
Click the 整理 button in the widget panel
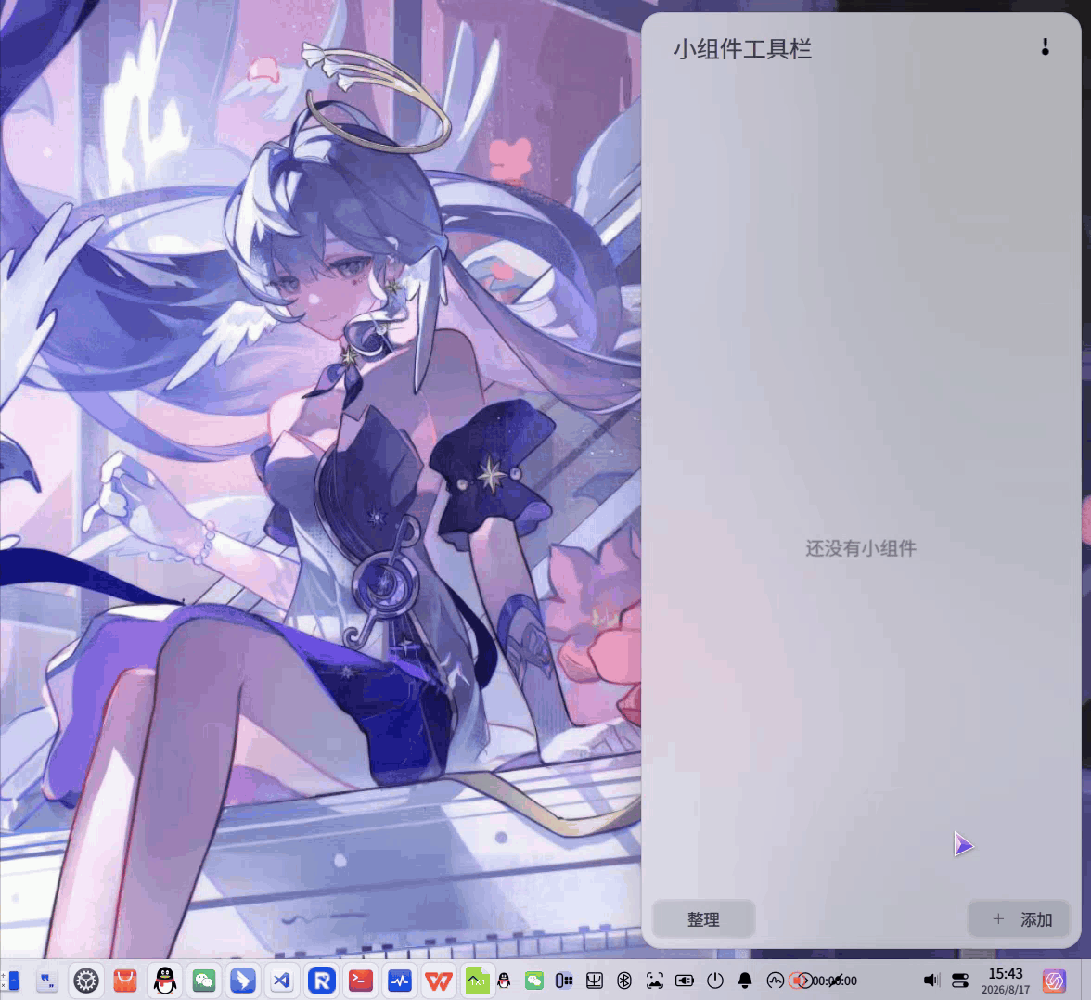point(703,919)
